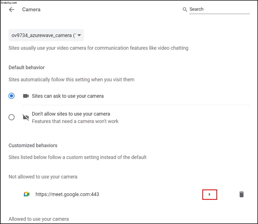Focus the Search settings field

[220, 9]
